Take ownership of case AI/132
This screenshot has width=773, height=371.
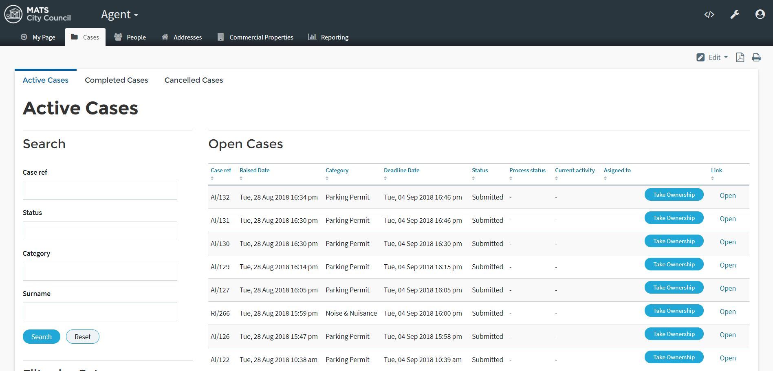pyautogui.click(x=674, y=195)
